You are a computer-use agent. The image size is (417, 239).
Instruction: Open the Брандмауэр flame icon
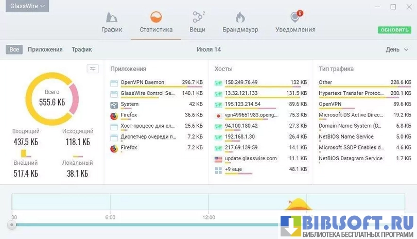tap(240, 18)
